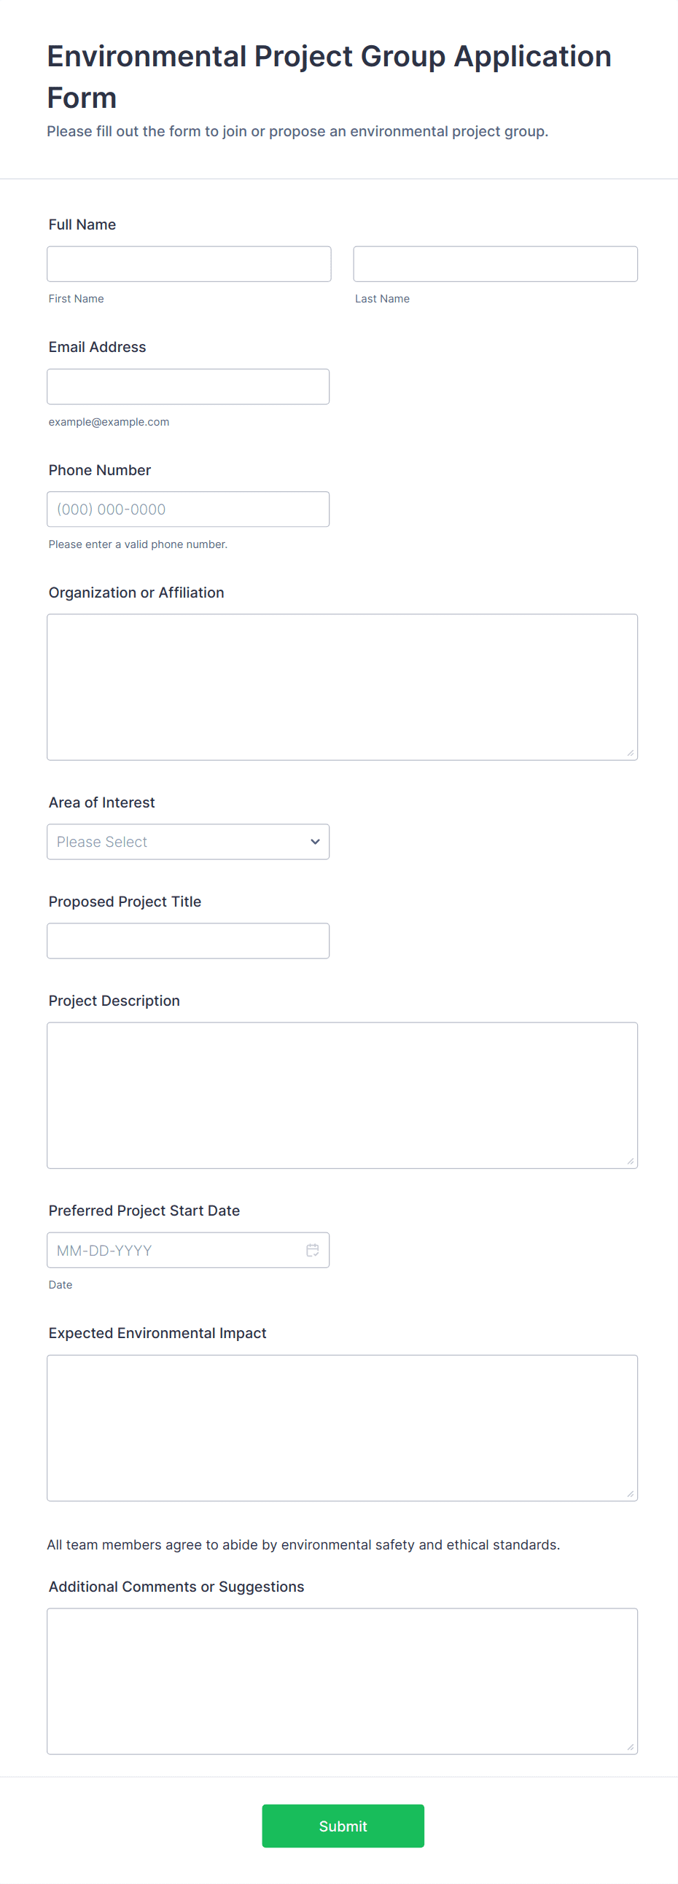Viewport: 678px width, 1884px height.
Task: Open the calendar date picker icon
Action: pos(312,1250)
